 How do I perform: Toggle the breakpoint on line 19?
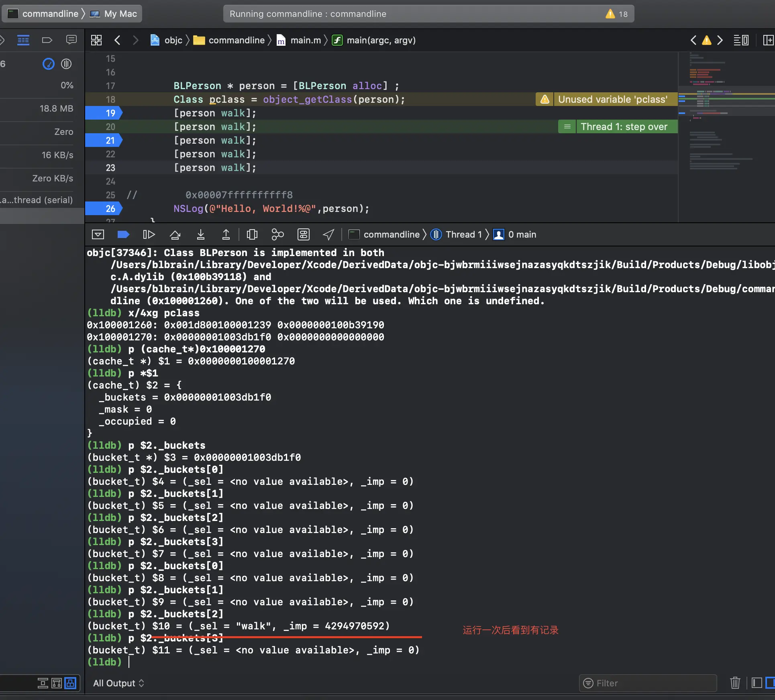104,113
